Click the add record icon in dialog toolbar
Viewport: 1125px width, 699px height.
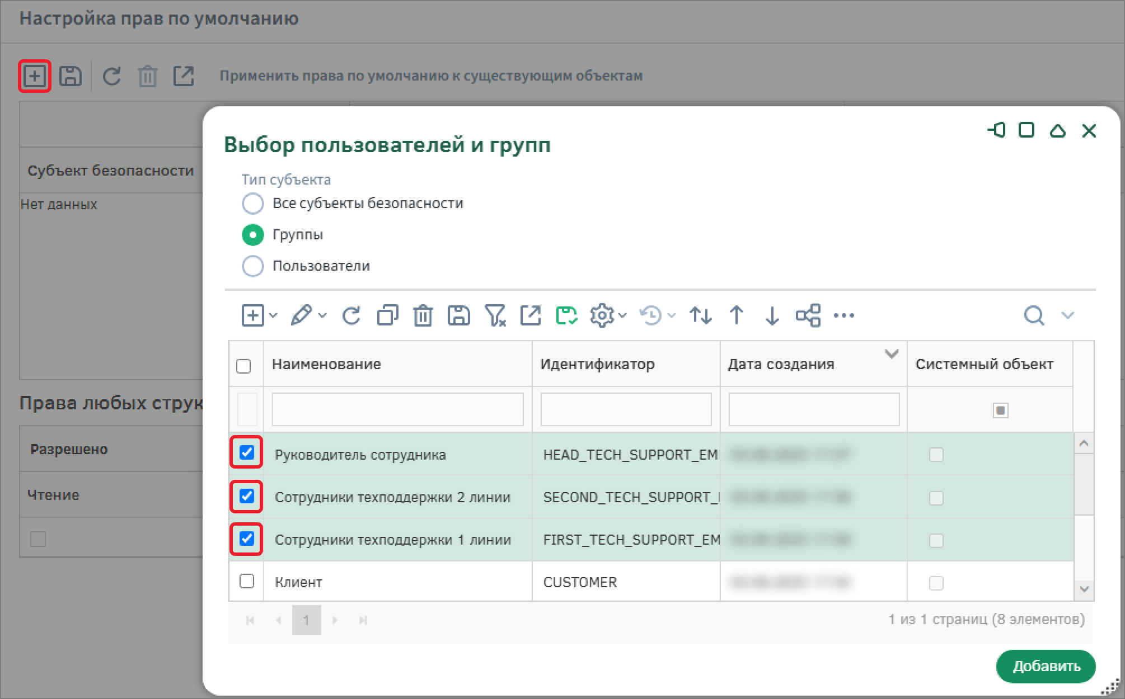click(x=253, y=315)
